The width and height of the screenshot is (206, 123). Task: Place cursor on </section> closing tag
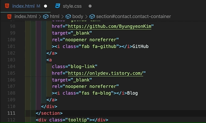point(49,113)
